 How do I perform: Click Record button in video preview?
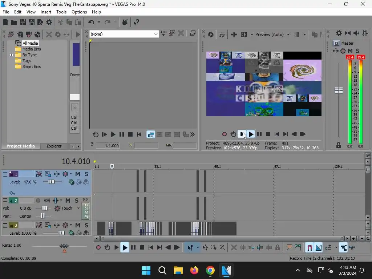tap(225, 134)
